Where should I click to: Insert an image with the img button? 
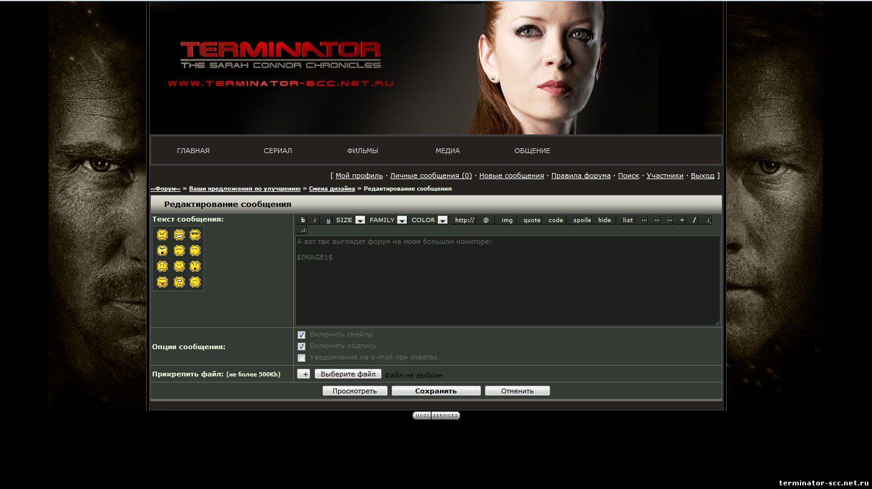507,220
